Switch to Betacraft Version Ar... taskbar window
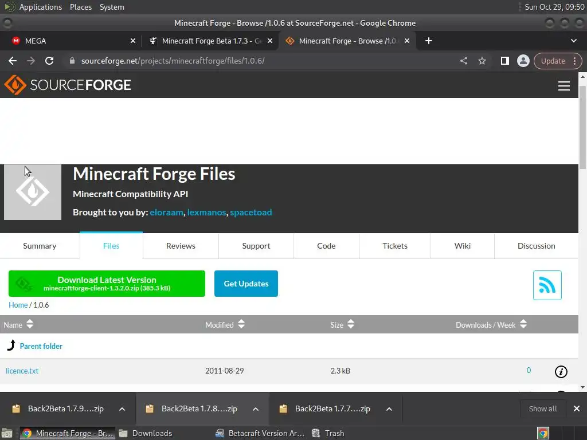 pos(261,433)
